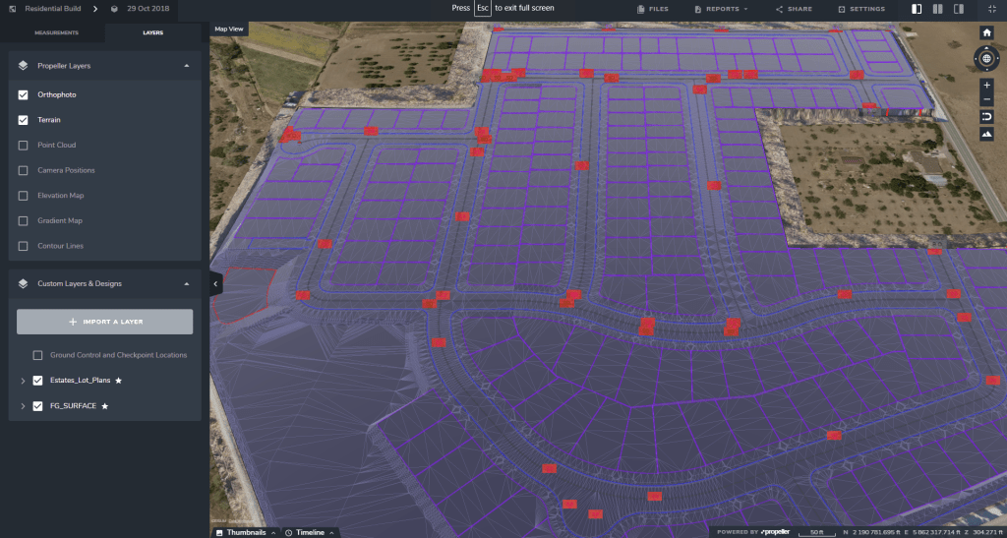Select the split-view layout icon
The width and height of the screenshot is (1007, 538).
pyautogui.click(x=938, y=9)
